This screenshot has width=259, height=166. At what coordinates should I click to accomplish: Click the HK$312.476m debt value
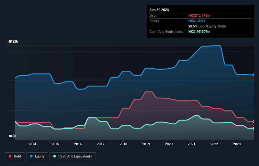199,15
